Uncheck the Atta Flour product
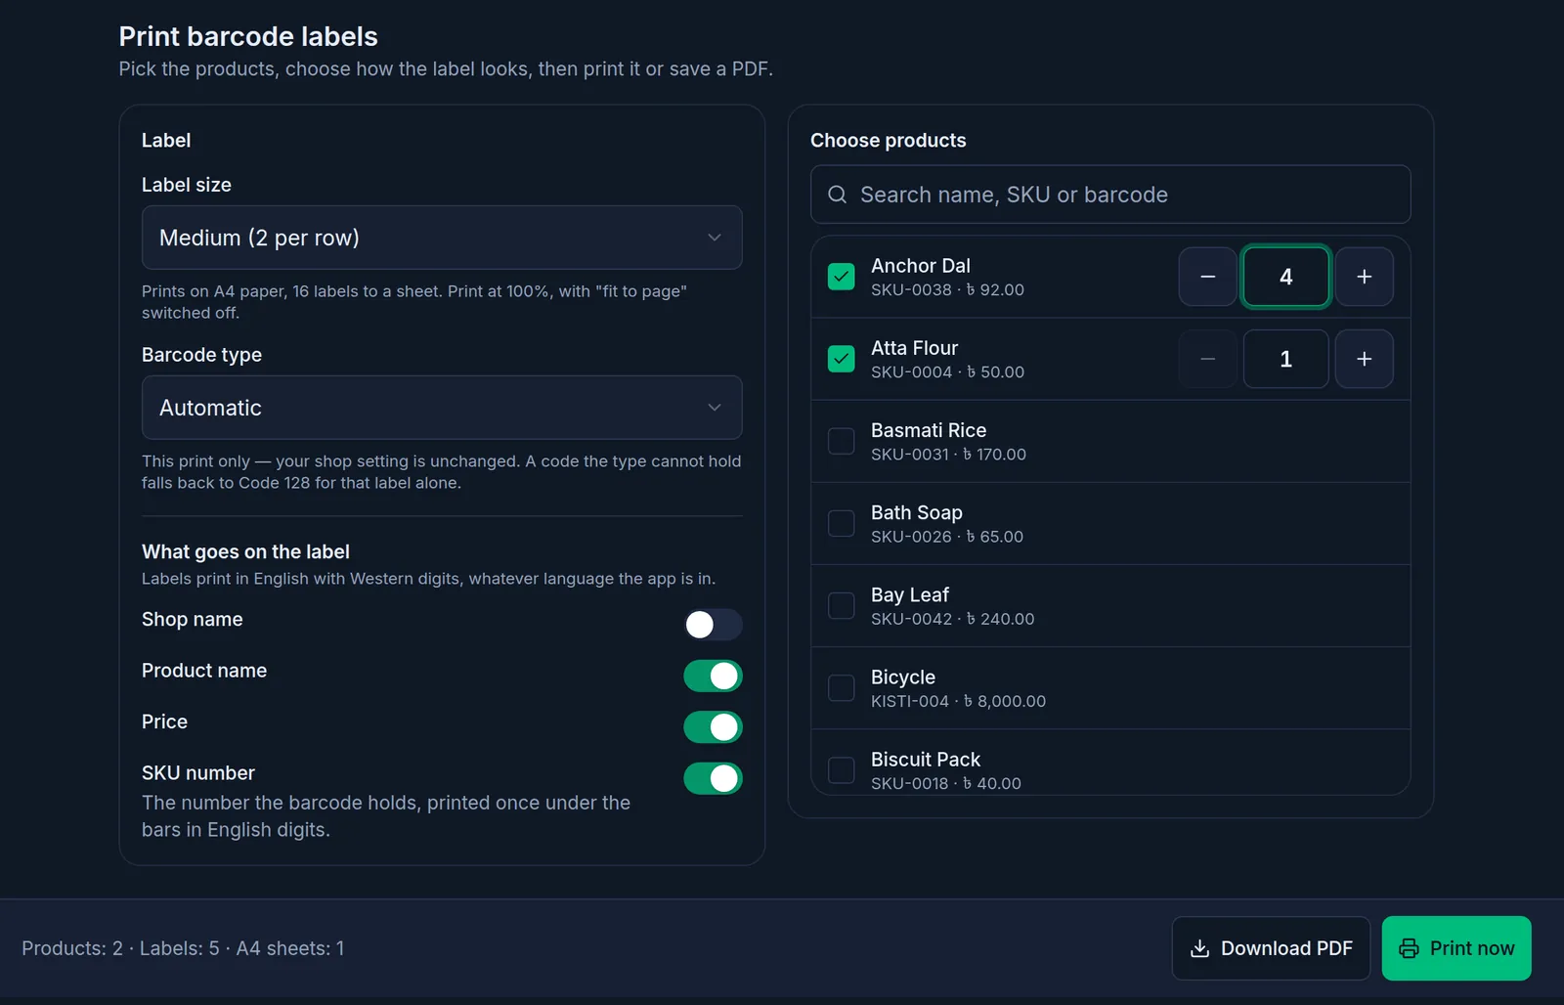Image resolution: width=1564 pixels, height=1005 pixels. tap(841, 359)
